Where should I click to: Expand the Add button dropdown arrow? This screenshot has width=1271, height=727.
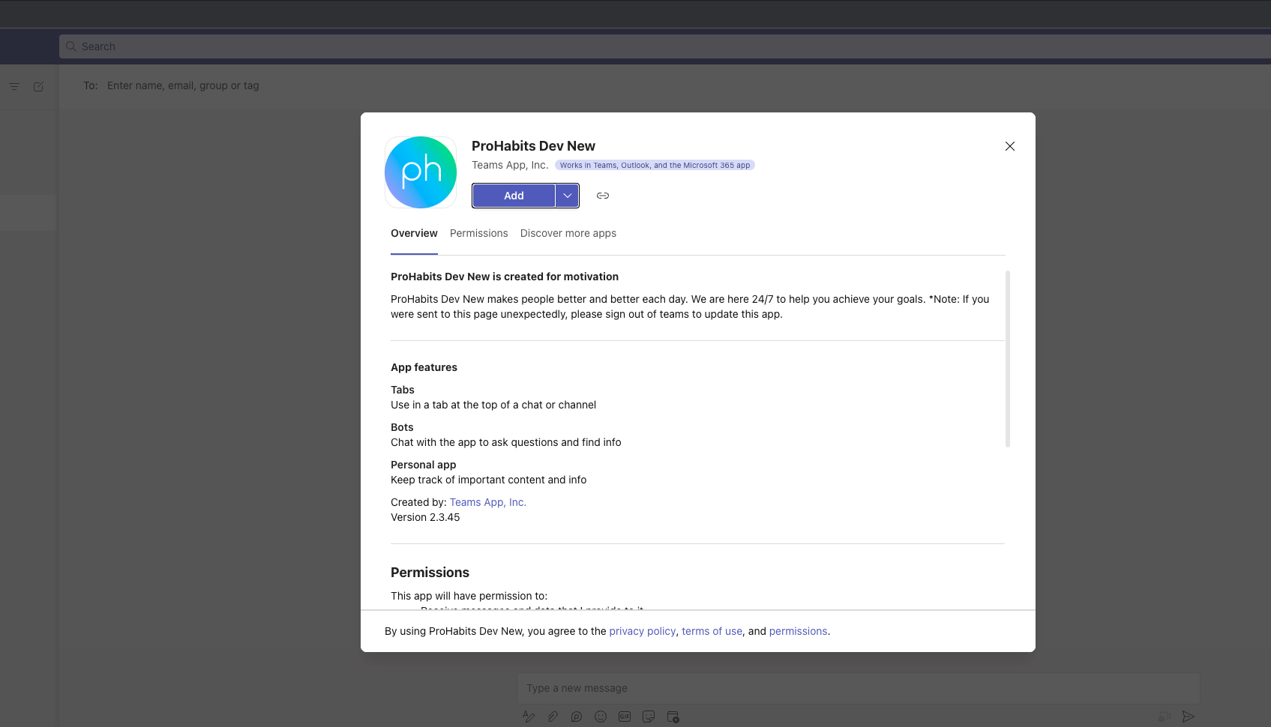click(568, 196)
